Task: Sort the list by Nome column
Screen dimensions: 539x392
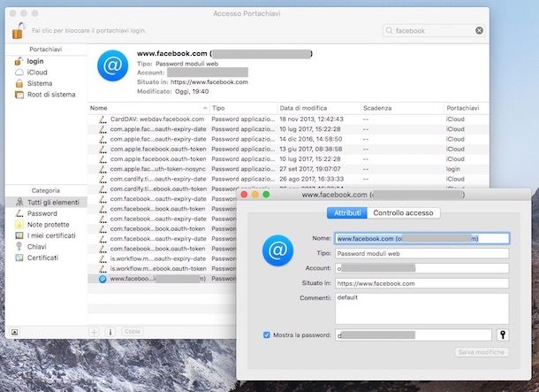Action: pos(148,108)
